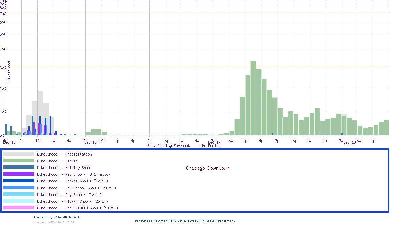Click the "Produced by NOAA/NWS Detroit" text

point(57,217)
